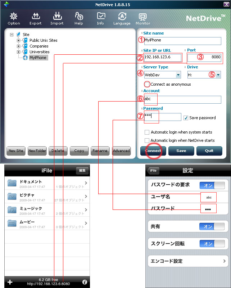Click the Connect button
Viewport: 231px width, 288px height.
click(x=153, y=151)
